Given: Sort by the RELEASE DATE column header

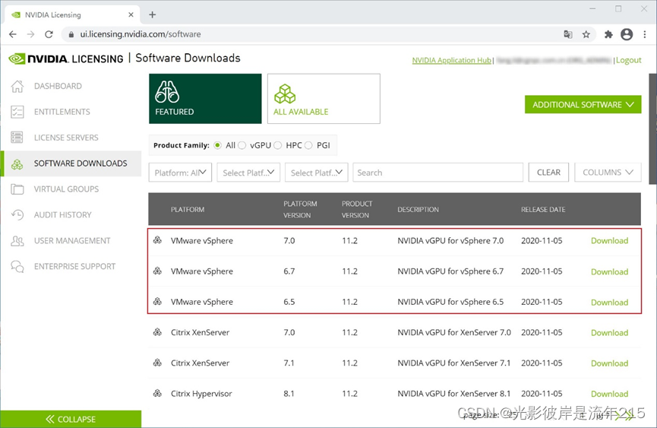Looking at the screenshot, I should coord(543,209).
